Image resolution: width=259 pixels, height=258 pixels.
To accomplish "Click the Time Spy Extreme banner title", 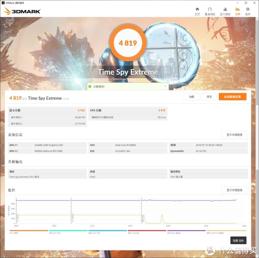I will pyautogui.click(x=128, y=72).
